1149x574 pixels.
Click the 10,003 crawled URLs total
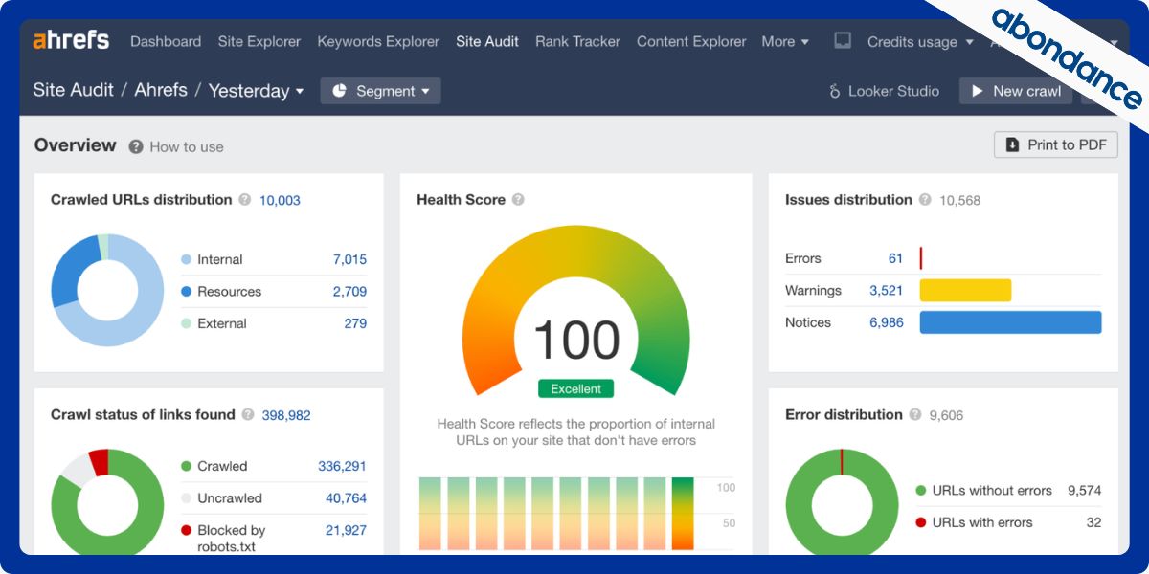click(x=280, y=200)
